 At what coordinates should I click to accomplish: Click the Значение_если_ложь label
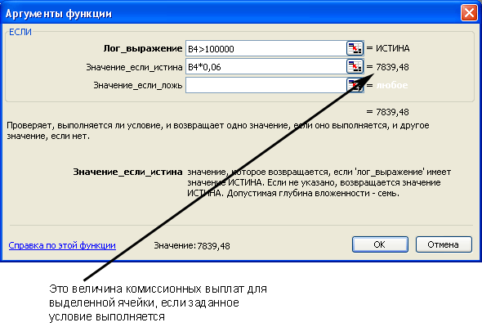click(x=138, y=85)
